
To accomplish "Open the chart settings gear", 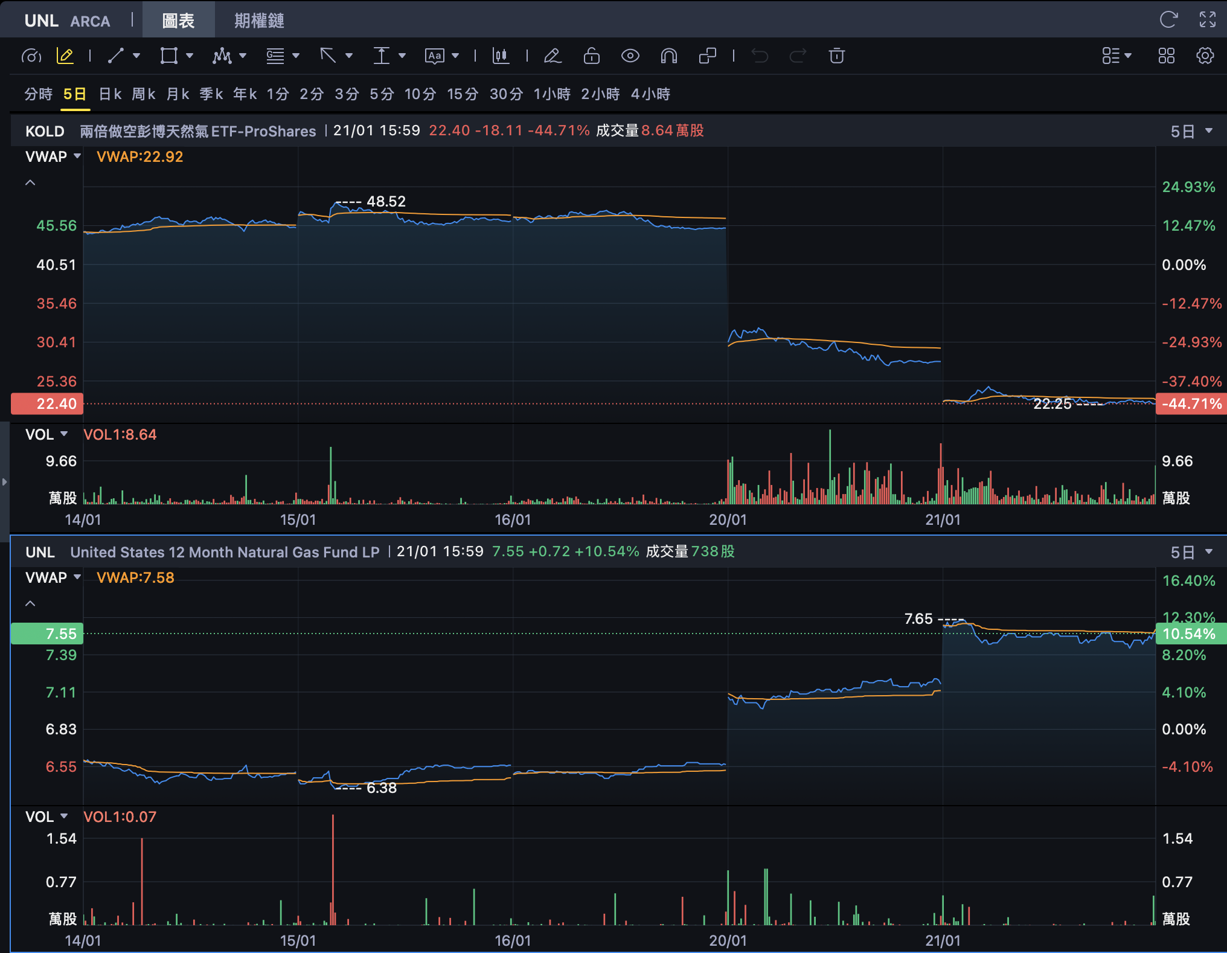I will click(1205, 56).
